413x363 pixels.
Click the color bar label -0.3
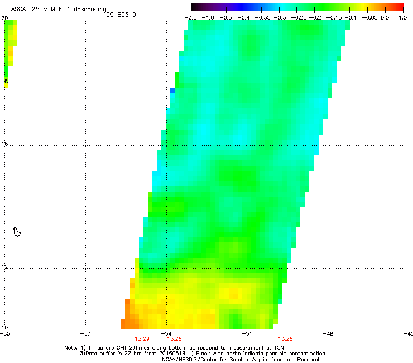point(280,18)
